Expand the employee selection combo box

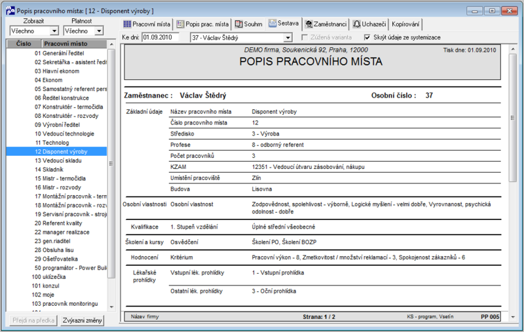[288, 38]
